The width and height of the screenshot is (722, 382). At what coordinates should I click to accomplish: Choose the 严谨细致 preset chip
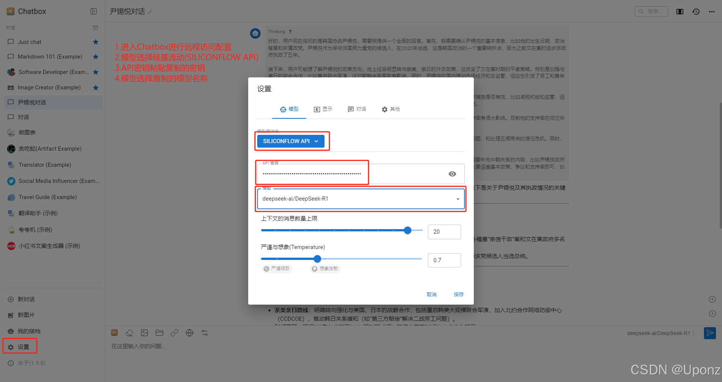tap(277, 269)
